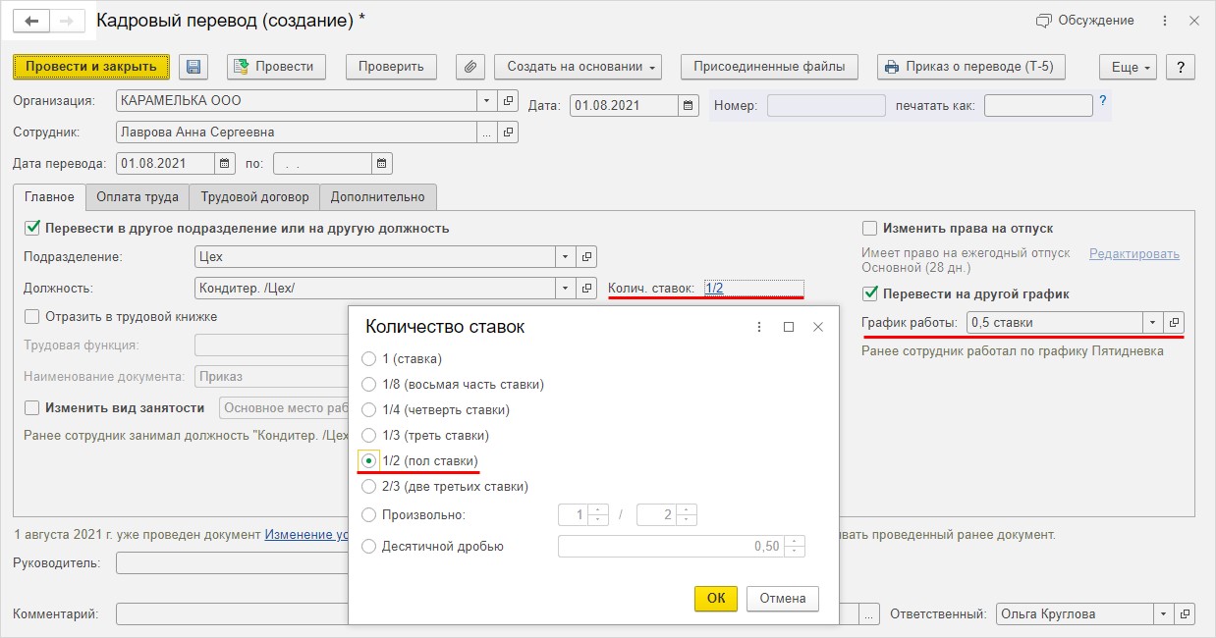Follow the Редактировать link
Image resolution: width=1216 pixels, height=638 pixels.
coord(1134,253)
